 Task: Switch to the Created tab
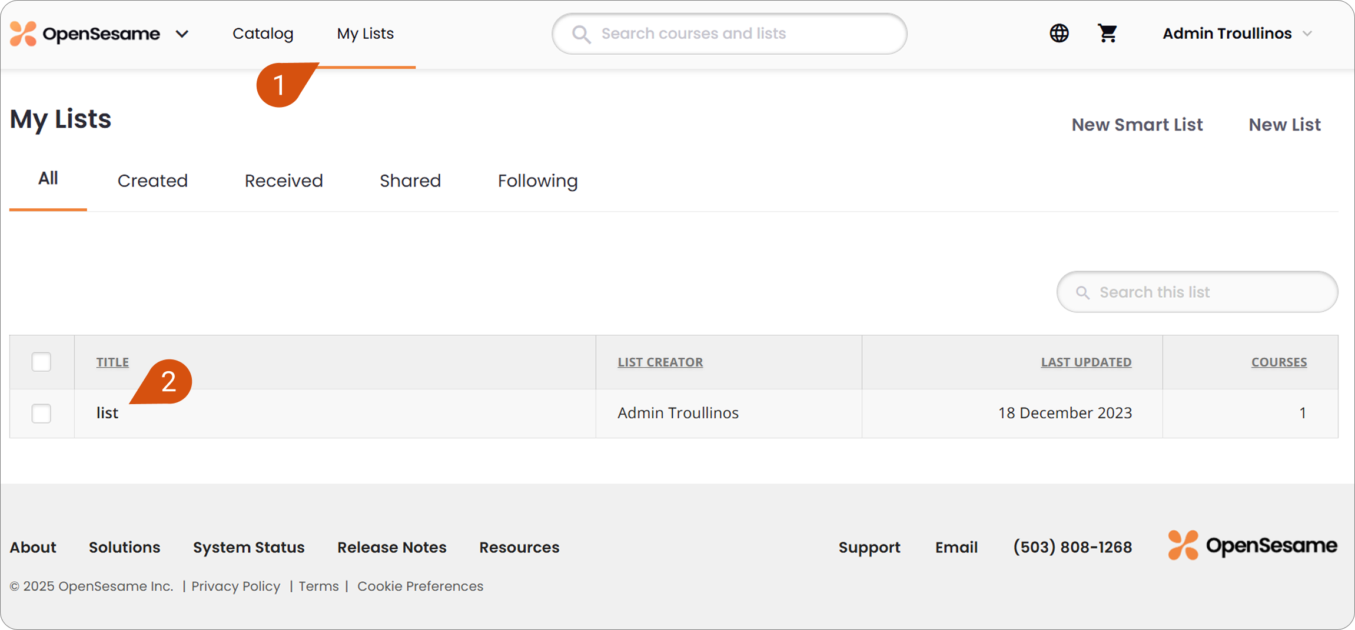click(x=152, y=181)
